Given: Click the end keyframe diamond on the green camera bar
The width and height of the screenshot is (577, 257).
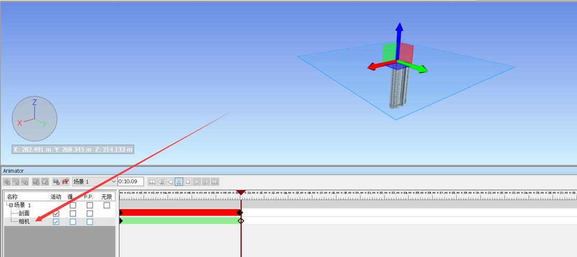Looking at the screenshot, I should coord(240,221).
